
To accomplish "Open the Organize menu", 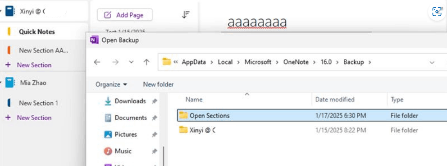I will point(111,84).
